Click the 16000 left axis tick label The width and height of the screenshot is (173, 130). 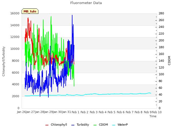[x=15, y=13]
